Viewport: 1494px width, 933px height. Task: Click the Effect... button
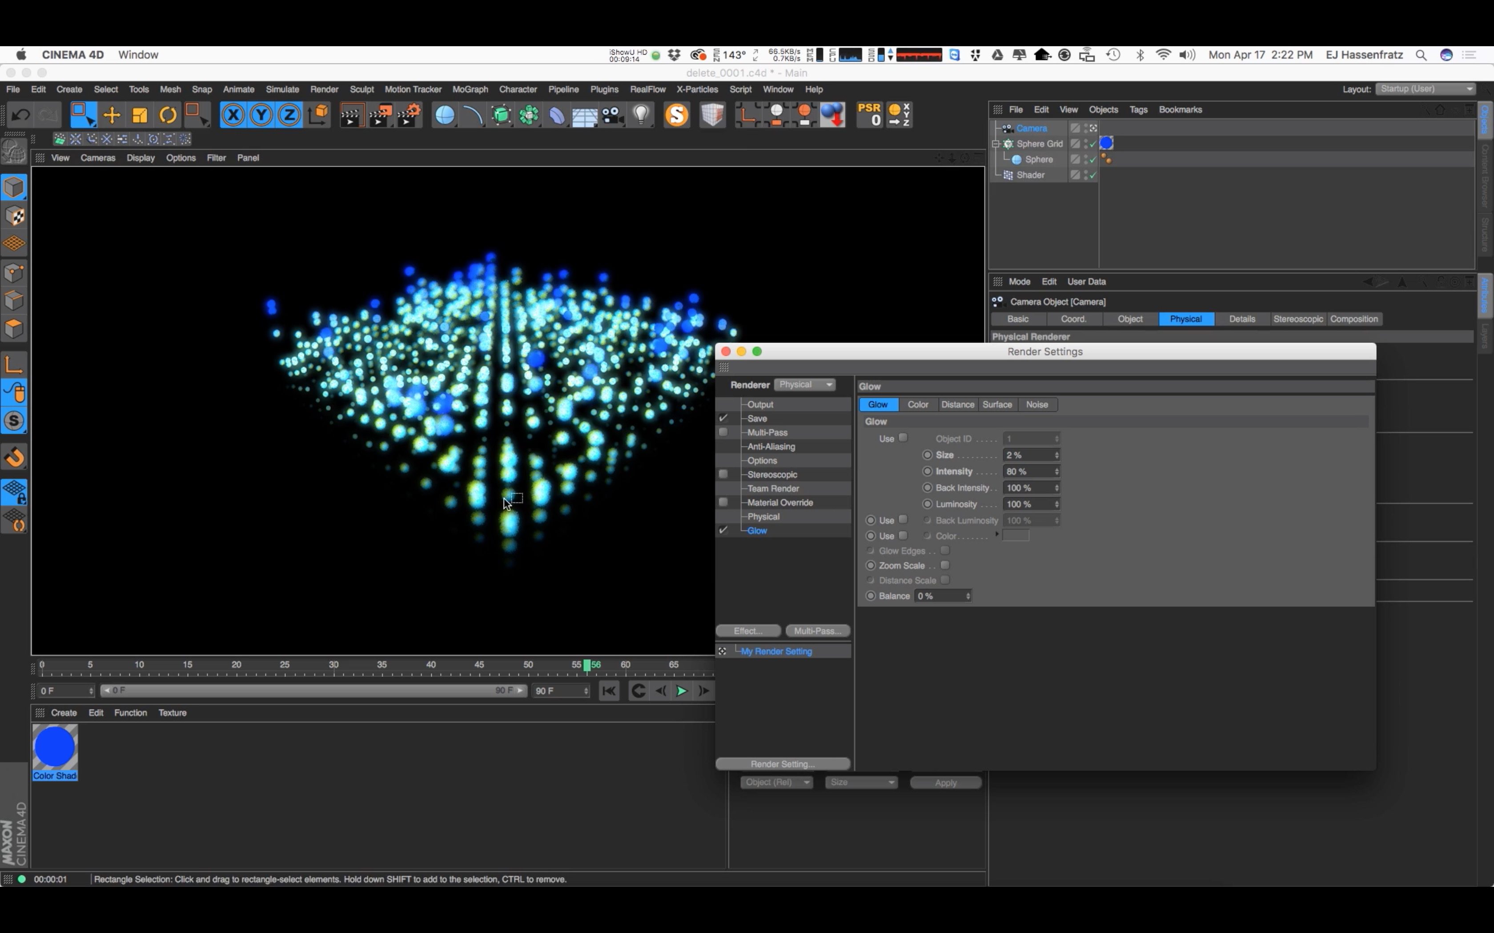(748, 631)
